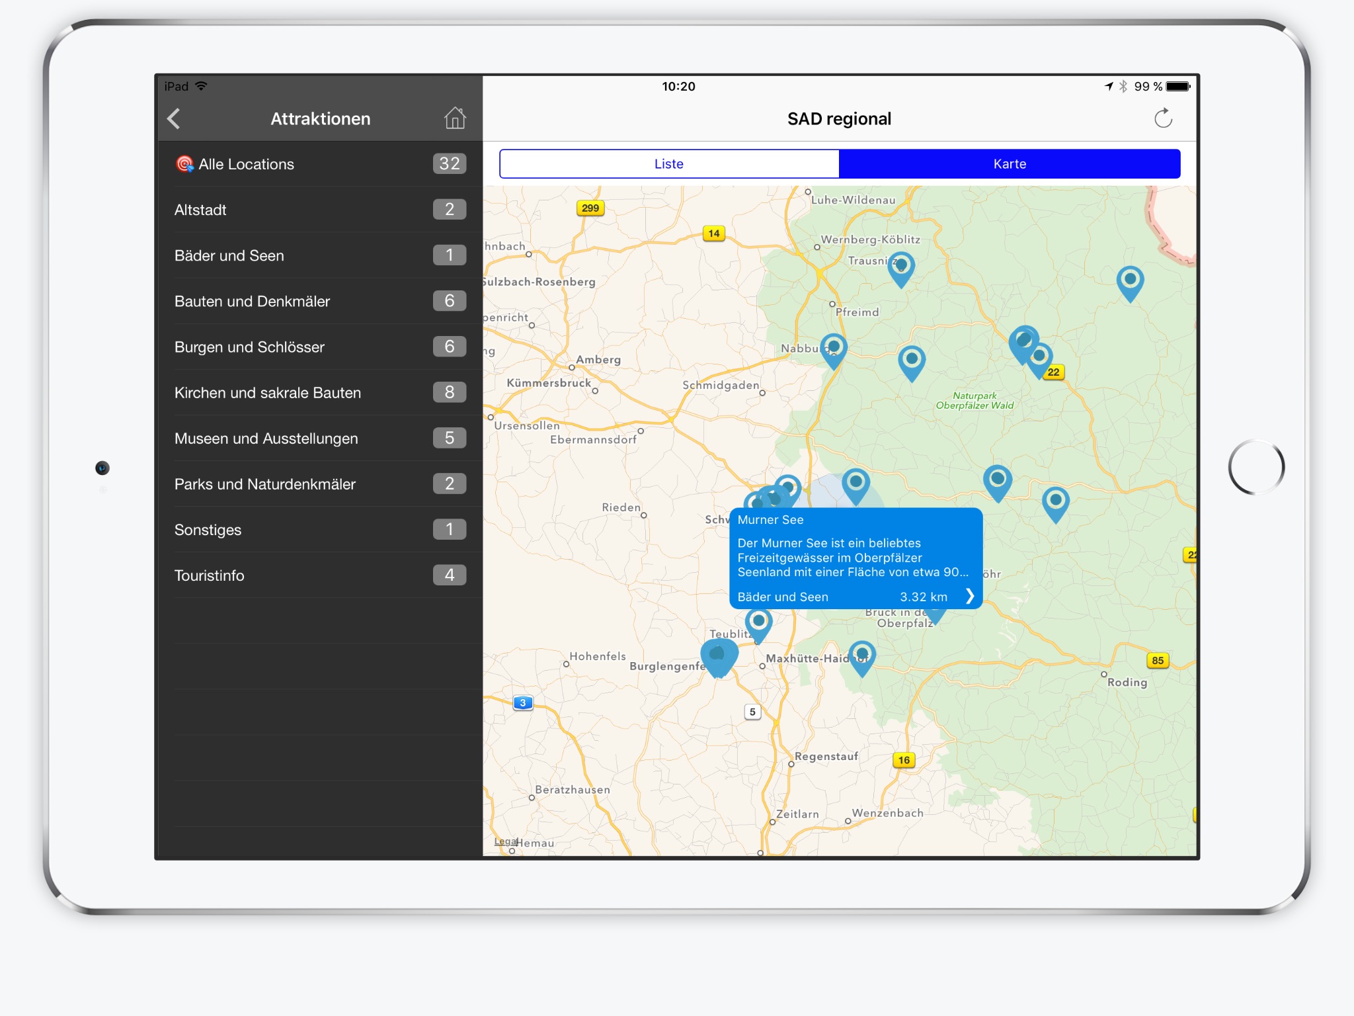
Task: Tap the Naturpark Oberpfälzer Wald label
Action: click(975, 401)
